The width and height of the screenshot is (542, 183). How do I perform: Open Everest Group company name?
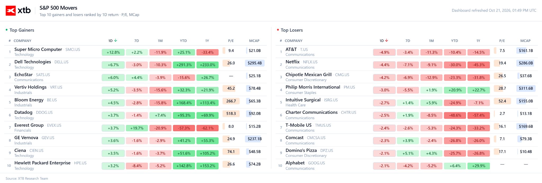(29, 125)
